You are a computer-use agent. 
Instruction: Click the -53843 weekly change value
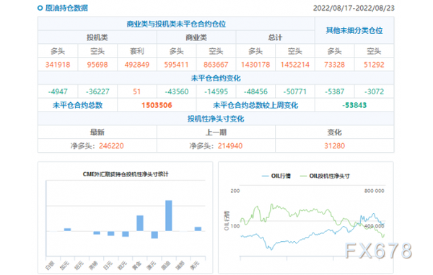[x=354, y=105]
